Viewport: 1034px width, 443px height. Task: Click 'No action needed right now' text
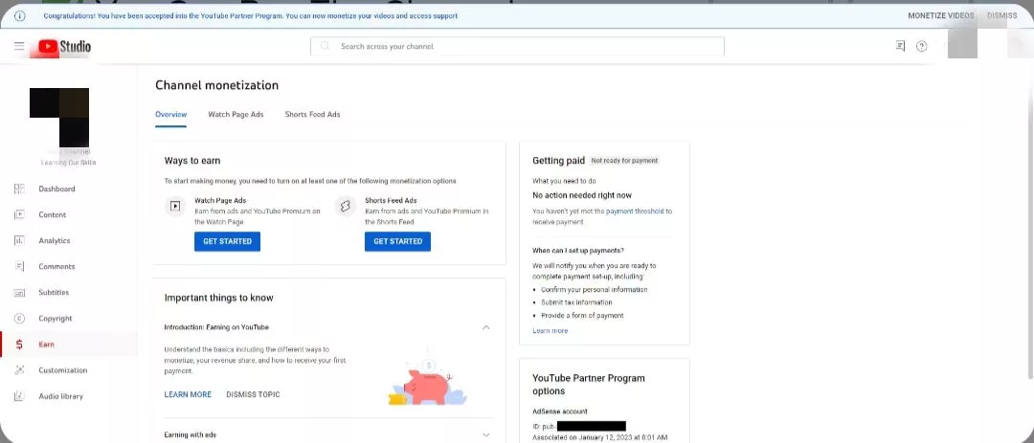pyautogui.click(x=582, y=195)
